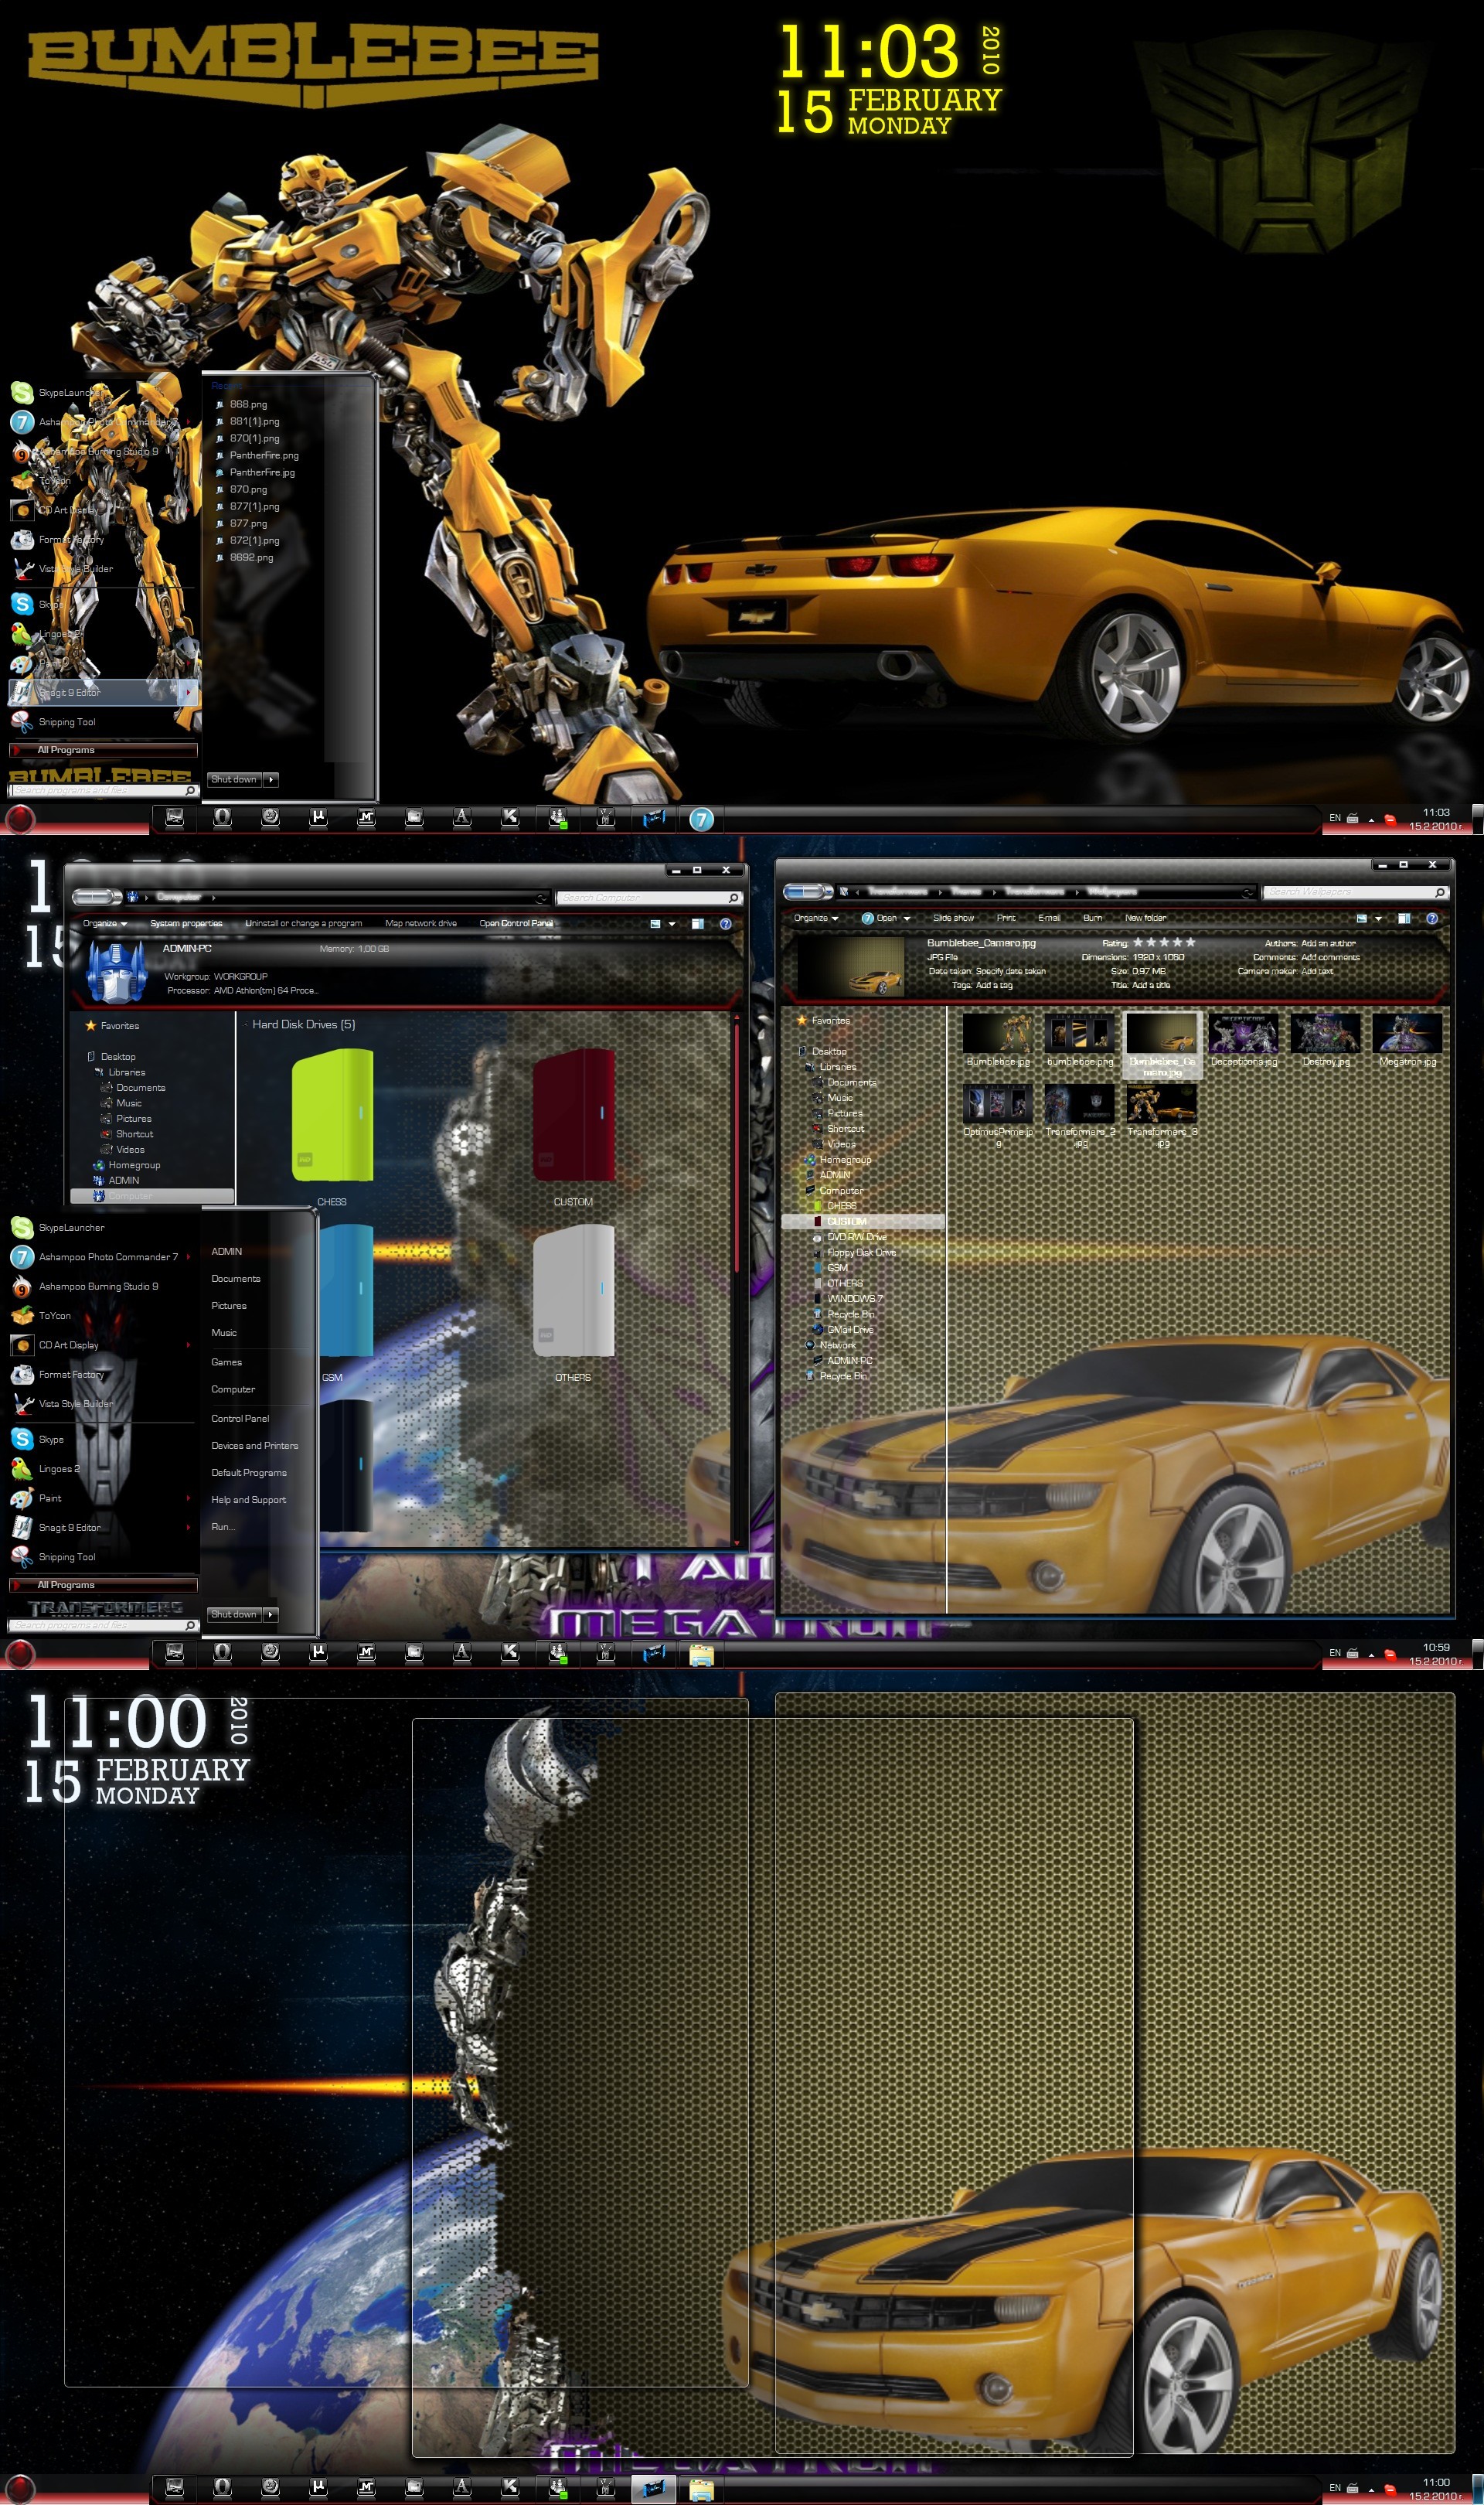Open Control Panel from the Start menu
The height and width of the screenshot is (2505, 1484).
coord(241,1418)
